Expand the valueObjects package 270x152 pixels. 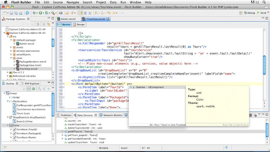tap(11, 54)
